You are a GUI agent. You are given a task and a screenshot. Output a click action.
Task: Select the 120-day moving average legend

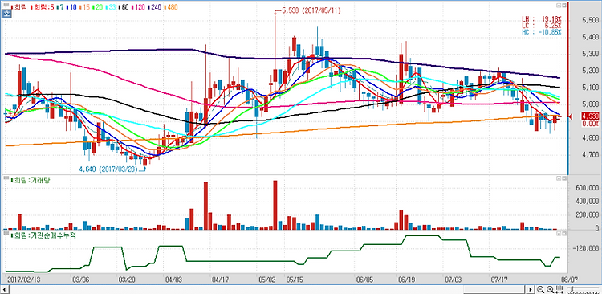[x=137, y=7]
